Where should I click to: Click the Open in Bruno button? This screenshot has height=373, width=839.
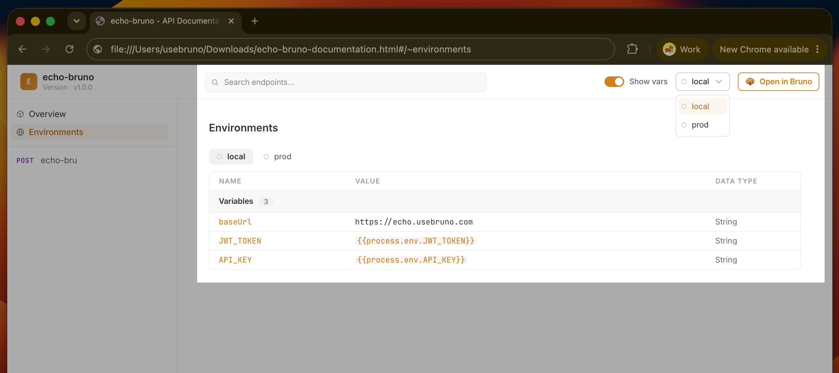click(778, 82)
